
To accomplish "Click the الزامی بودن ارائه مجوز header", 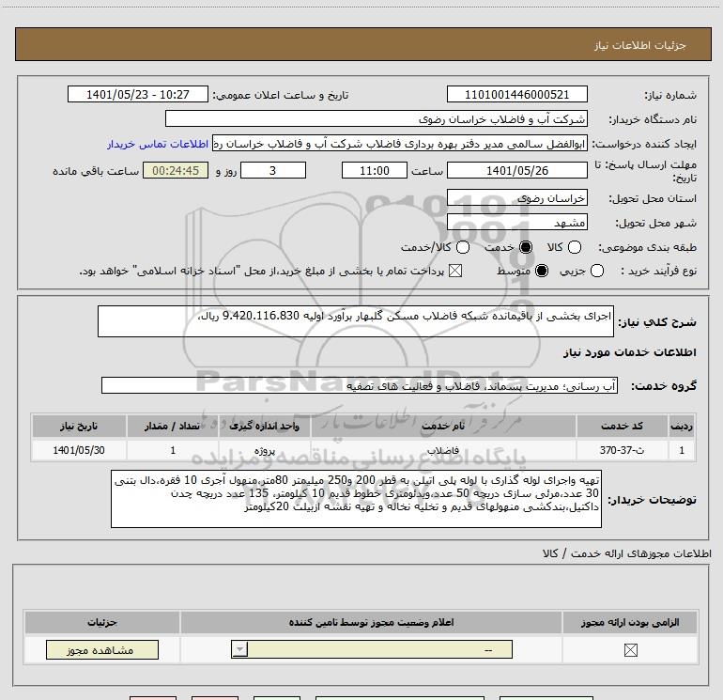I will point(630,622).
